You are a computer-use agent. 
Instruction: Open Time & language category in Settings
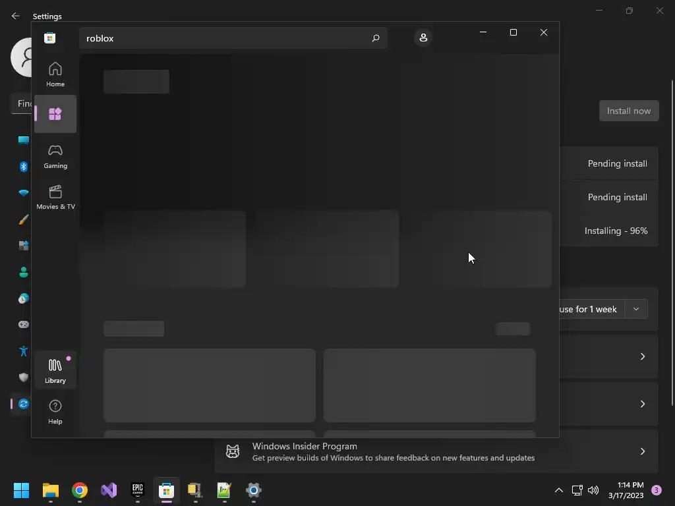(x=24, y=298)
